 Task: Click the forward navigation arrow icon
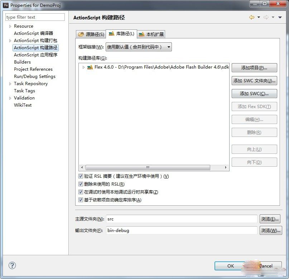point(266,17)
